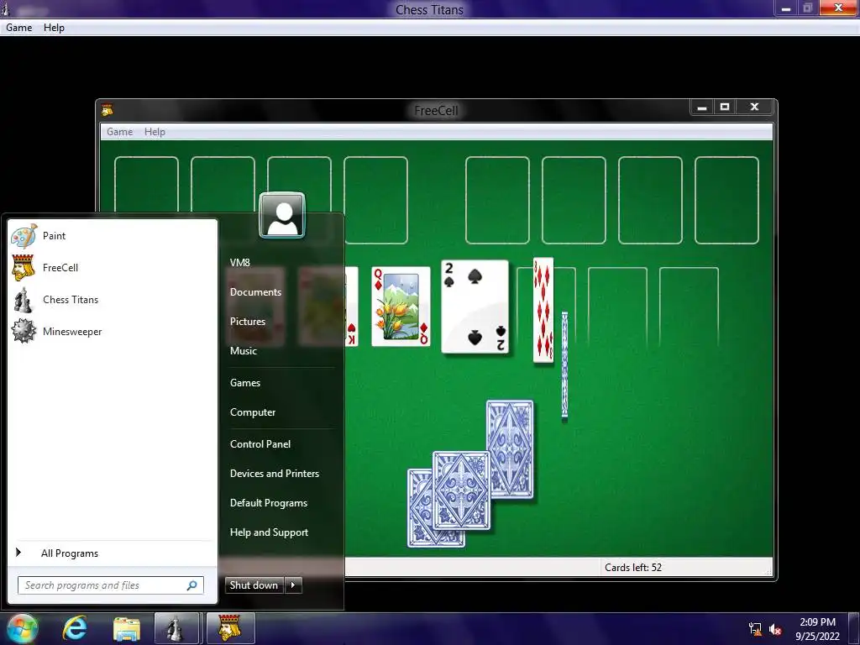
Task: Click the muted volume tray icon
Action: click(x=775, y=629)
